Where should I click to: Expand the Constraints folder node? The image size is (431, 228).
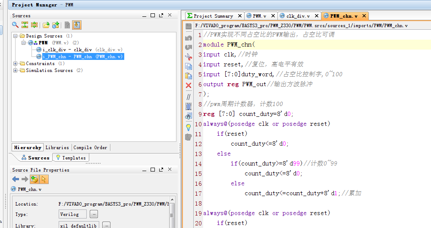click(x=16, y=64)
